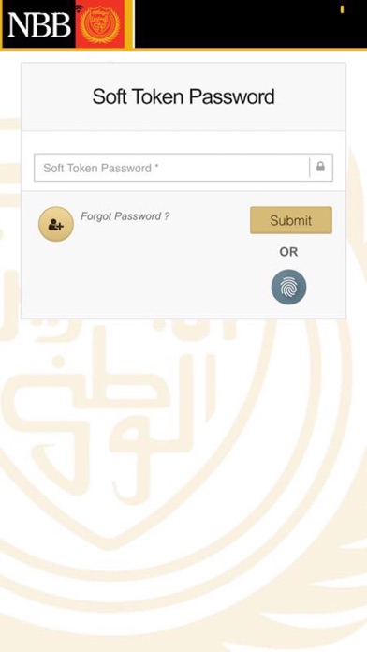Viewport: 367px width, 652px height.
Task: Submit the soft token password
Action: (x=291, y=220)
